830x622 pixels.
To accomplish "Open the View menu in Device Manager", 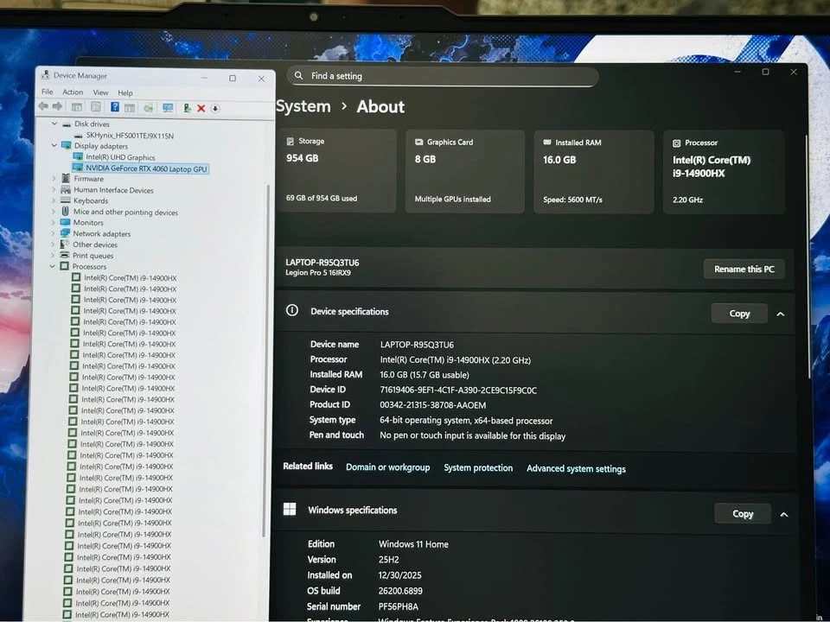I will [100, 92].
